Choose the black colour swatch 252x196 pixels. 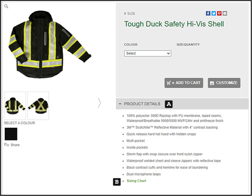(11, 134)
